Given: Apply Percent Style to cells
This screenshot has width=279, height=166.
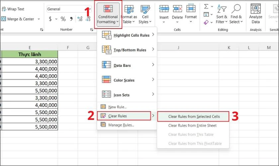Looking at the screenshot, I should (63, 19).
